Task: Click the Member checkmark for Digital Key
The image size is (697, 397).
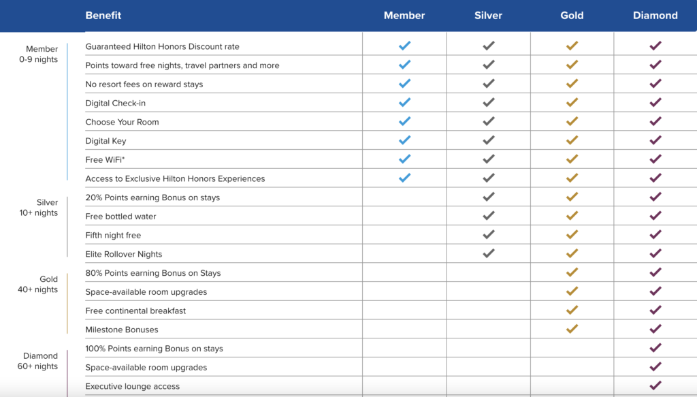Action: [x=404, y=140]
